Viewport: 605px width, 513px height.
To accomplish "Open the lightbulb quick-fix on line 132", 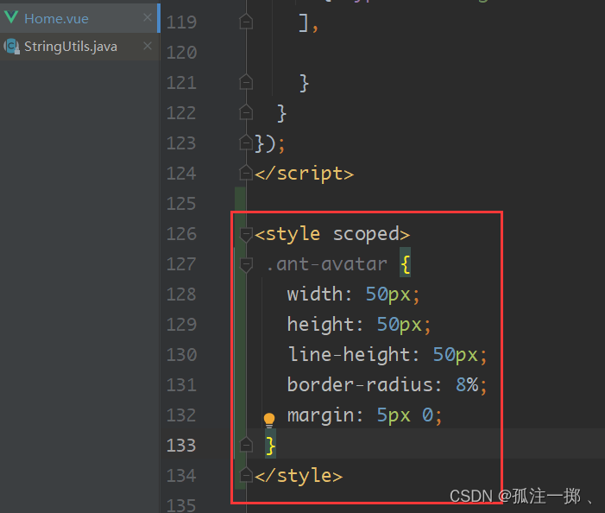I will 269,420.
